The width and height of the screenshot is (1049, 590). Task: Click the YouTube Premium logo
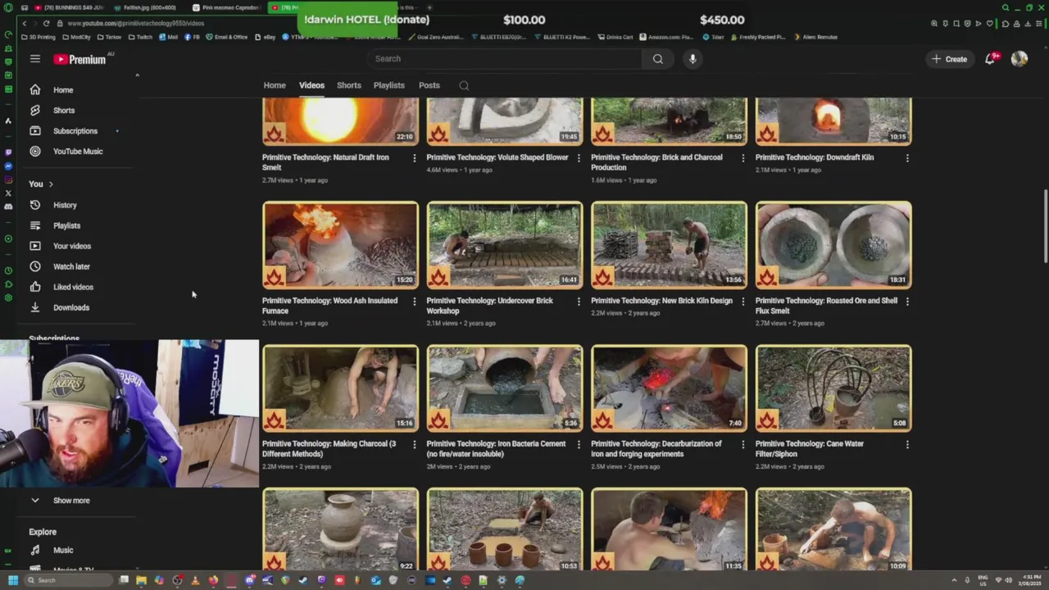click(x=80, y=59)
